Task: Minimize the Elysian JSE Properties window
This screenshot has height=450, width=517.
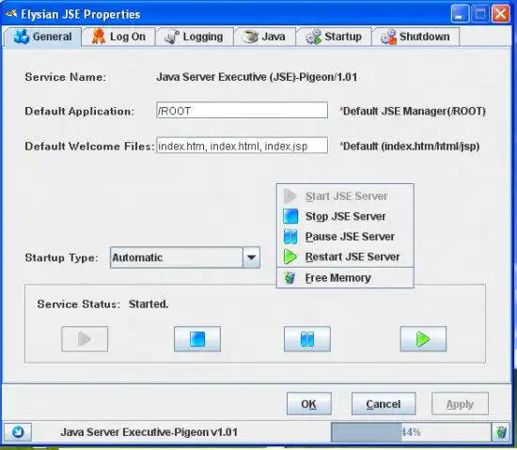Action: tap(460, 14)
